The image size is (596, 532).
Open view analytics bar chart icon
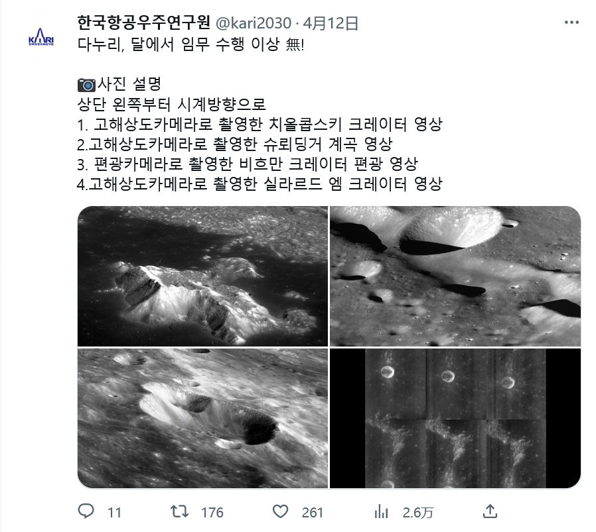pyautogui.click(x=381, y=512)
